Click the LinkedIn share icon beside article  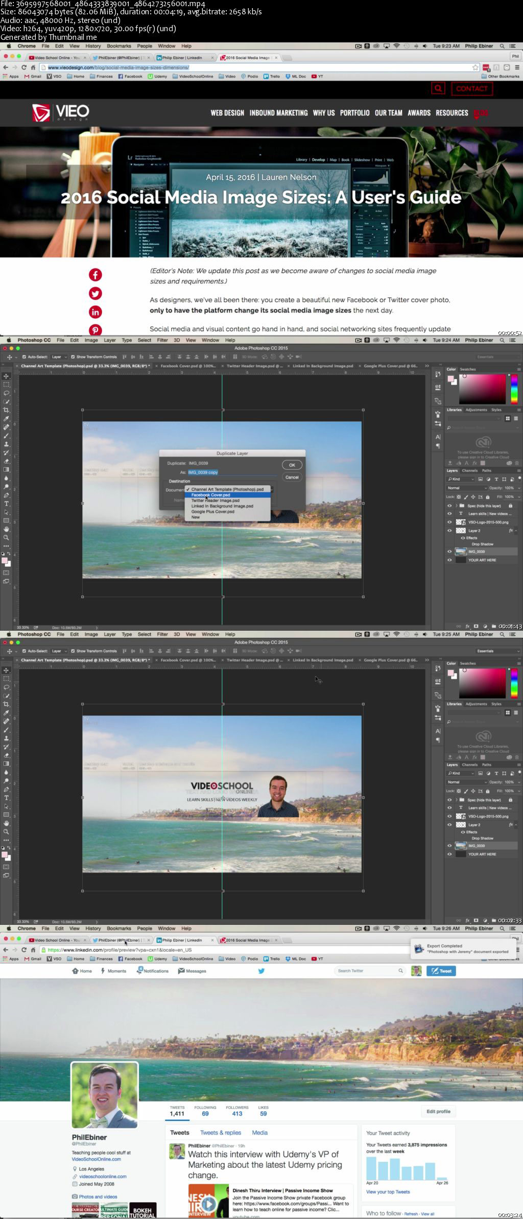point(96,312)
